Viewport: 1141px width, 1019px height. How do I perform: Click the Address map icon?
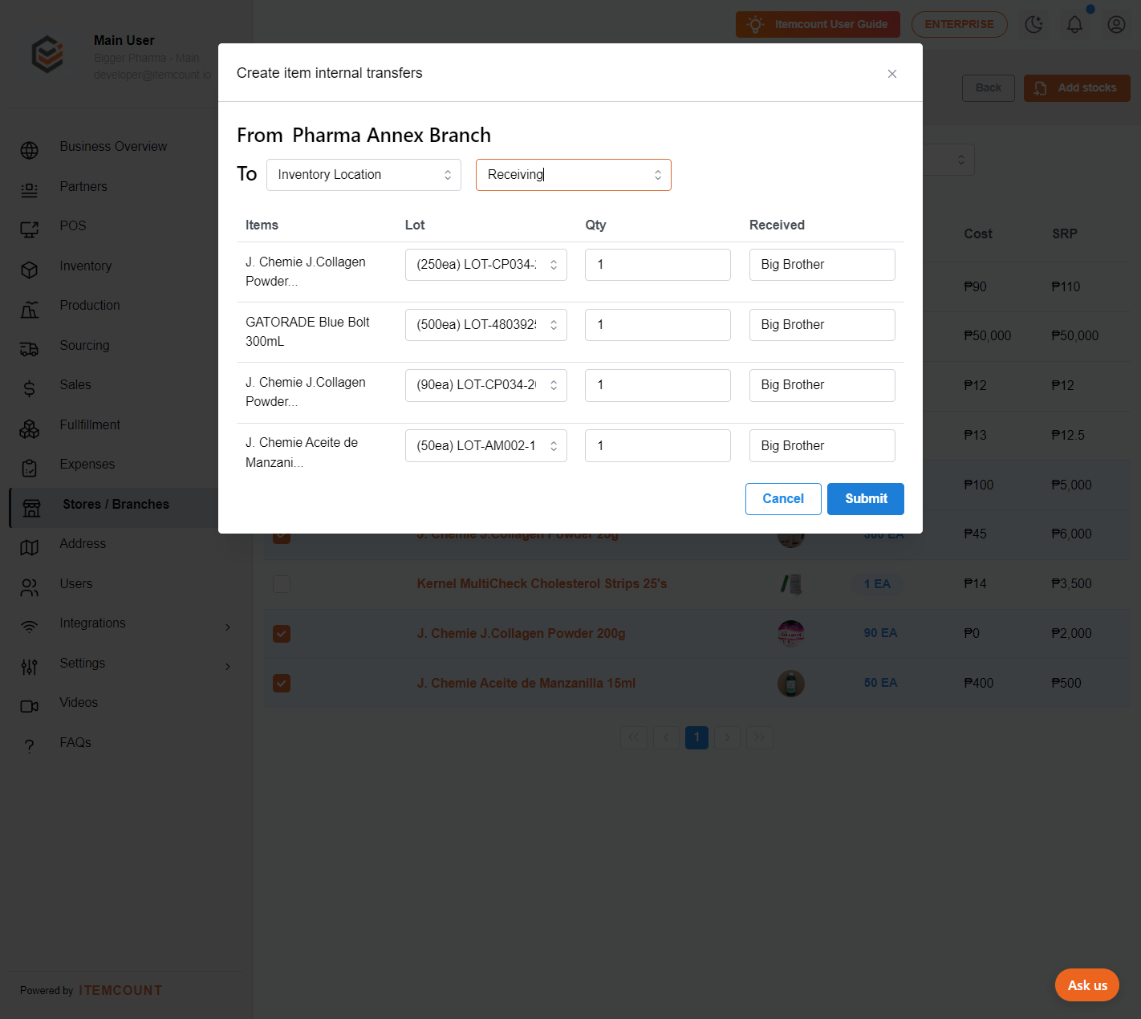pos(30,547)
